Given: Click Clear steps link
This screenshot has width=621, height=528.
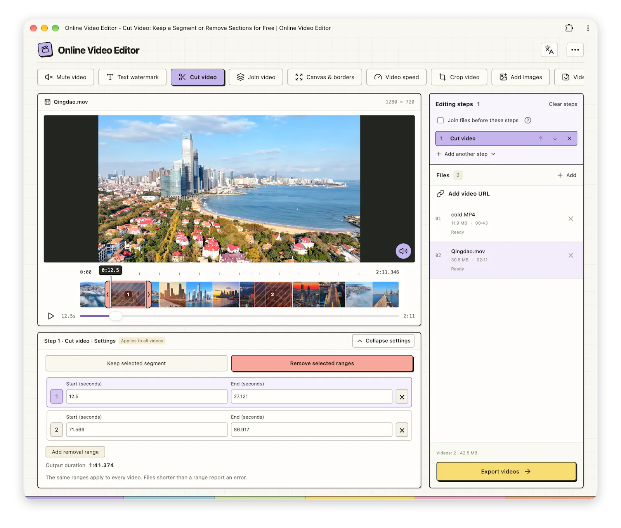Looking at the screenshot, I should click(563, 104).
